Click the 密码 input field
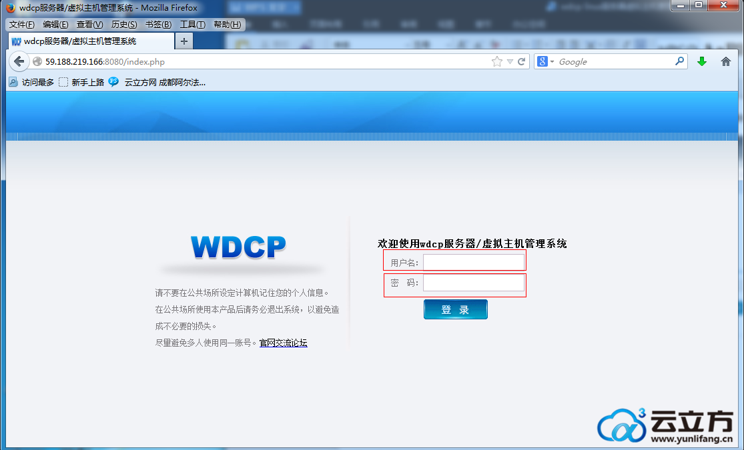This screenshot has width=744, height=450. (x=474, y=283)
